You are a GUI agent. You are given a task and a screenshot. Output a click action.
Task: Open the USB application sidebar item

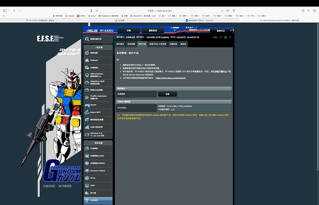click(96, 126)
